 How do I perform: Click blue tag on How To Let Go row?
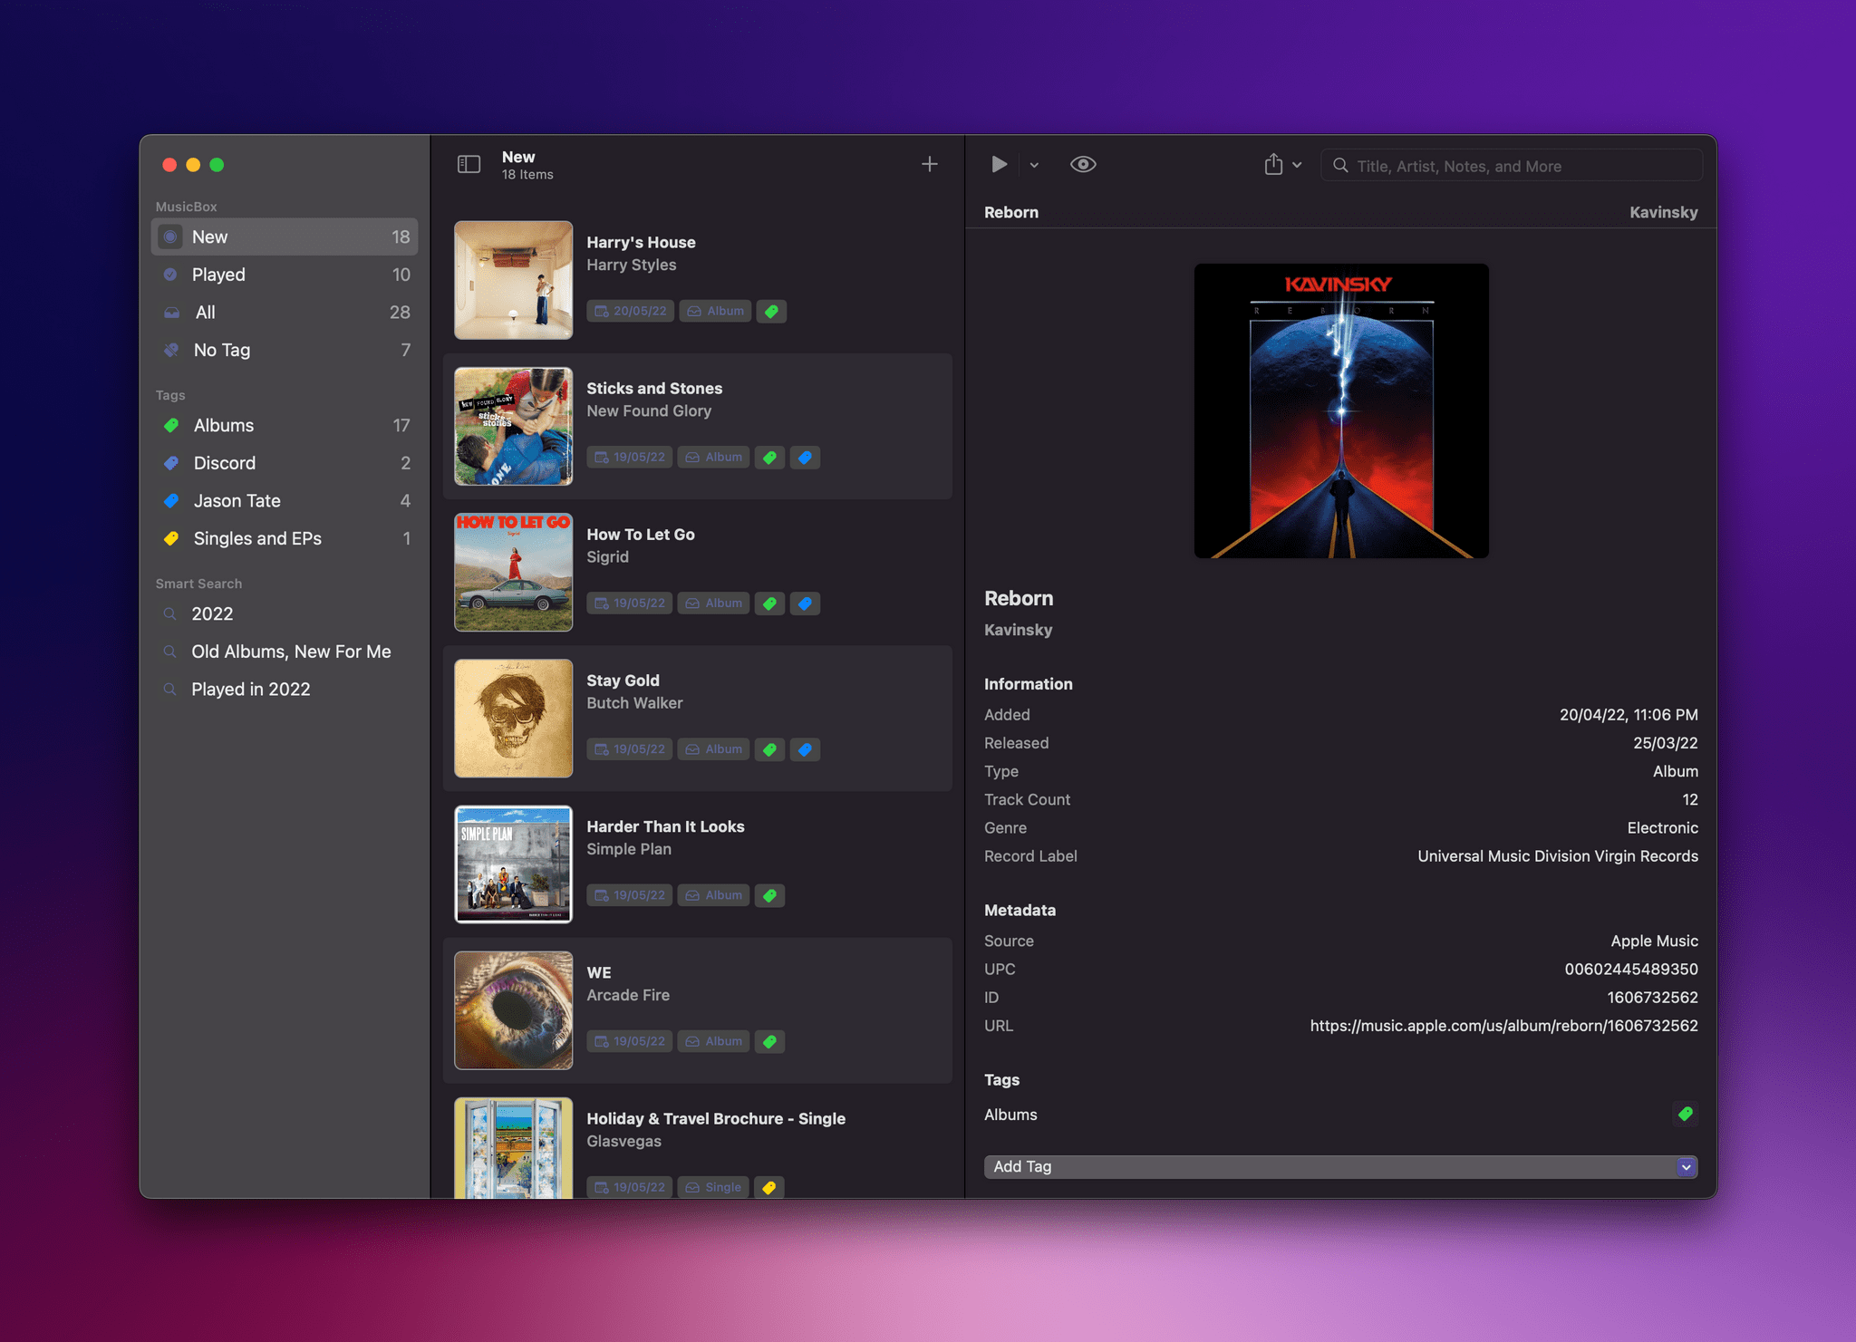805,603
